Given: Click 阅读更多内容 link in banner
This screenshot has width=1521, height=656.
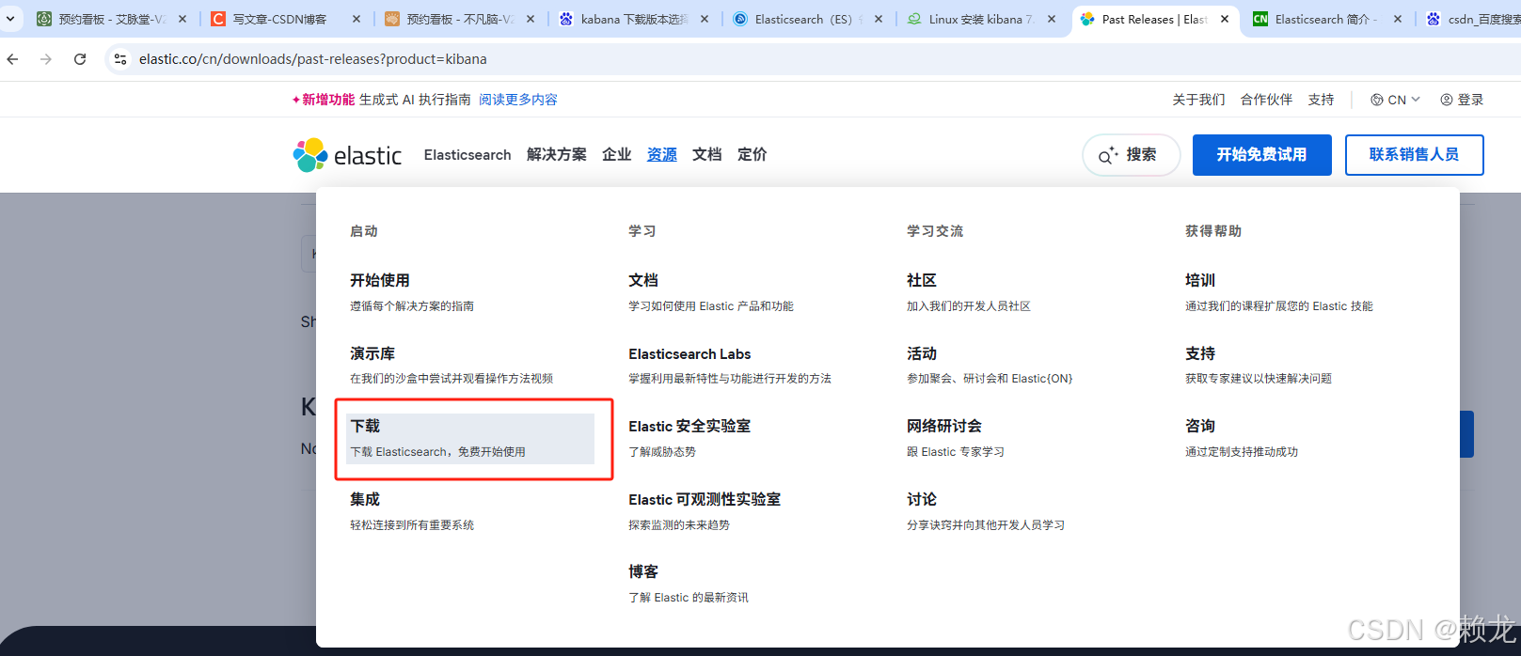Looking at the screenshot, I should tap(518, 100).
